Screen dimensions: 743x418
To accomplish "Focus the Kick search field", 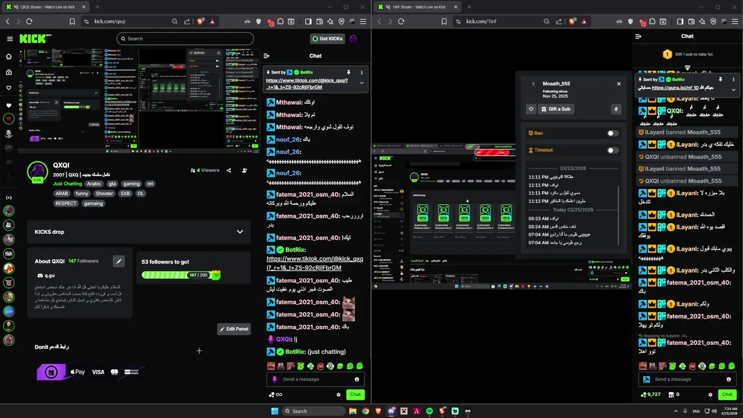I will [x=185, y=39].
